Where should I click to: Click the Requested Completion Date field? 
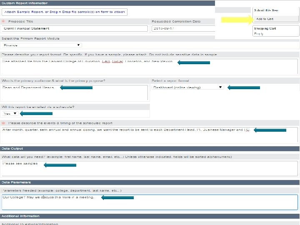[183, 28]
